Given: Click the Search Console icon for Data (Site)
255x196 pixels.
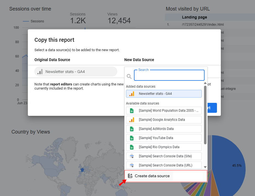Looking at the screenshot, I should (132, 156).
